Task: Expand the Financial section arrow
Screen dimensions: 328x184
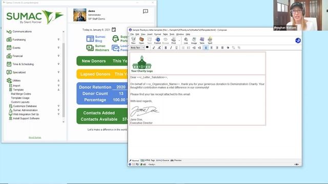Action: pos(58,56)
